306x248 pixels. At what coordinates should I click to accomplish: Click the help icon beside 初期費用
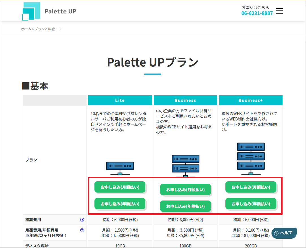[82, 220]
